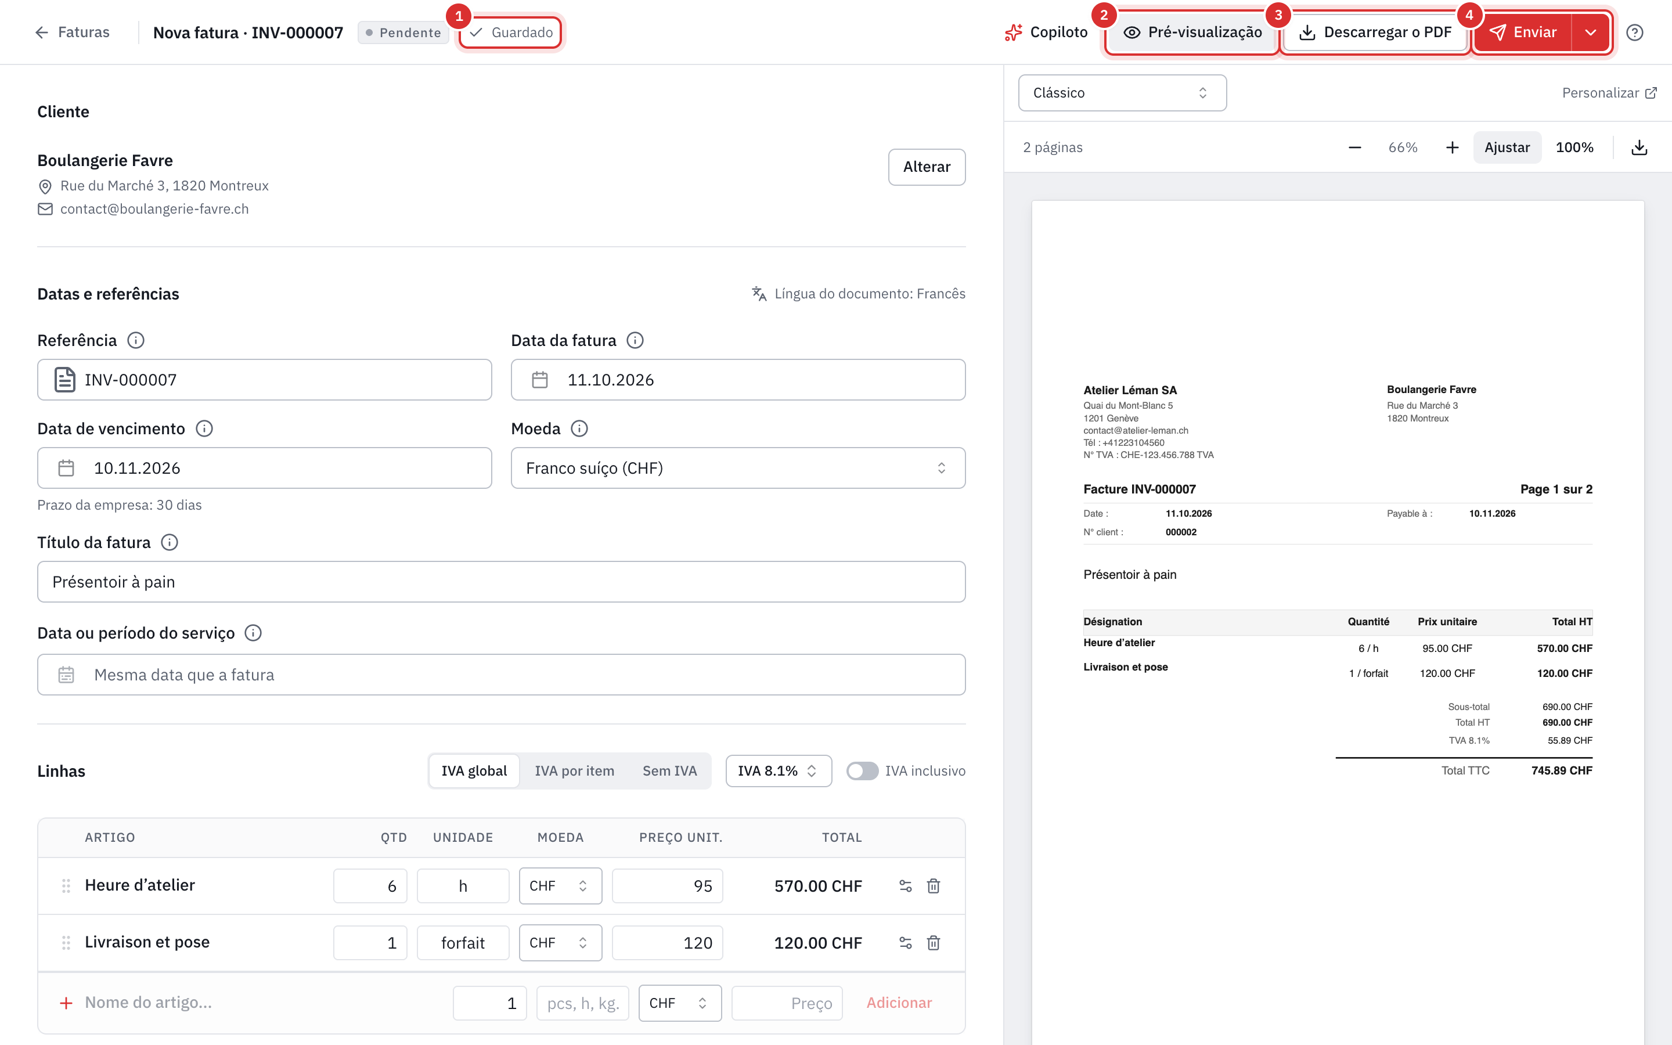Show info icon next to Moeda
The height and width of the screenshot is (1045, 1672).
pyautogui.click(x=579, y=428)
